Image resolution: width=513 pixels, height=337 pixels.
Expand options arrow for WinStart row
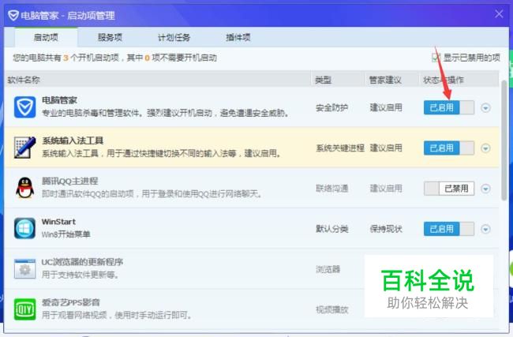[485, 229]
